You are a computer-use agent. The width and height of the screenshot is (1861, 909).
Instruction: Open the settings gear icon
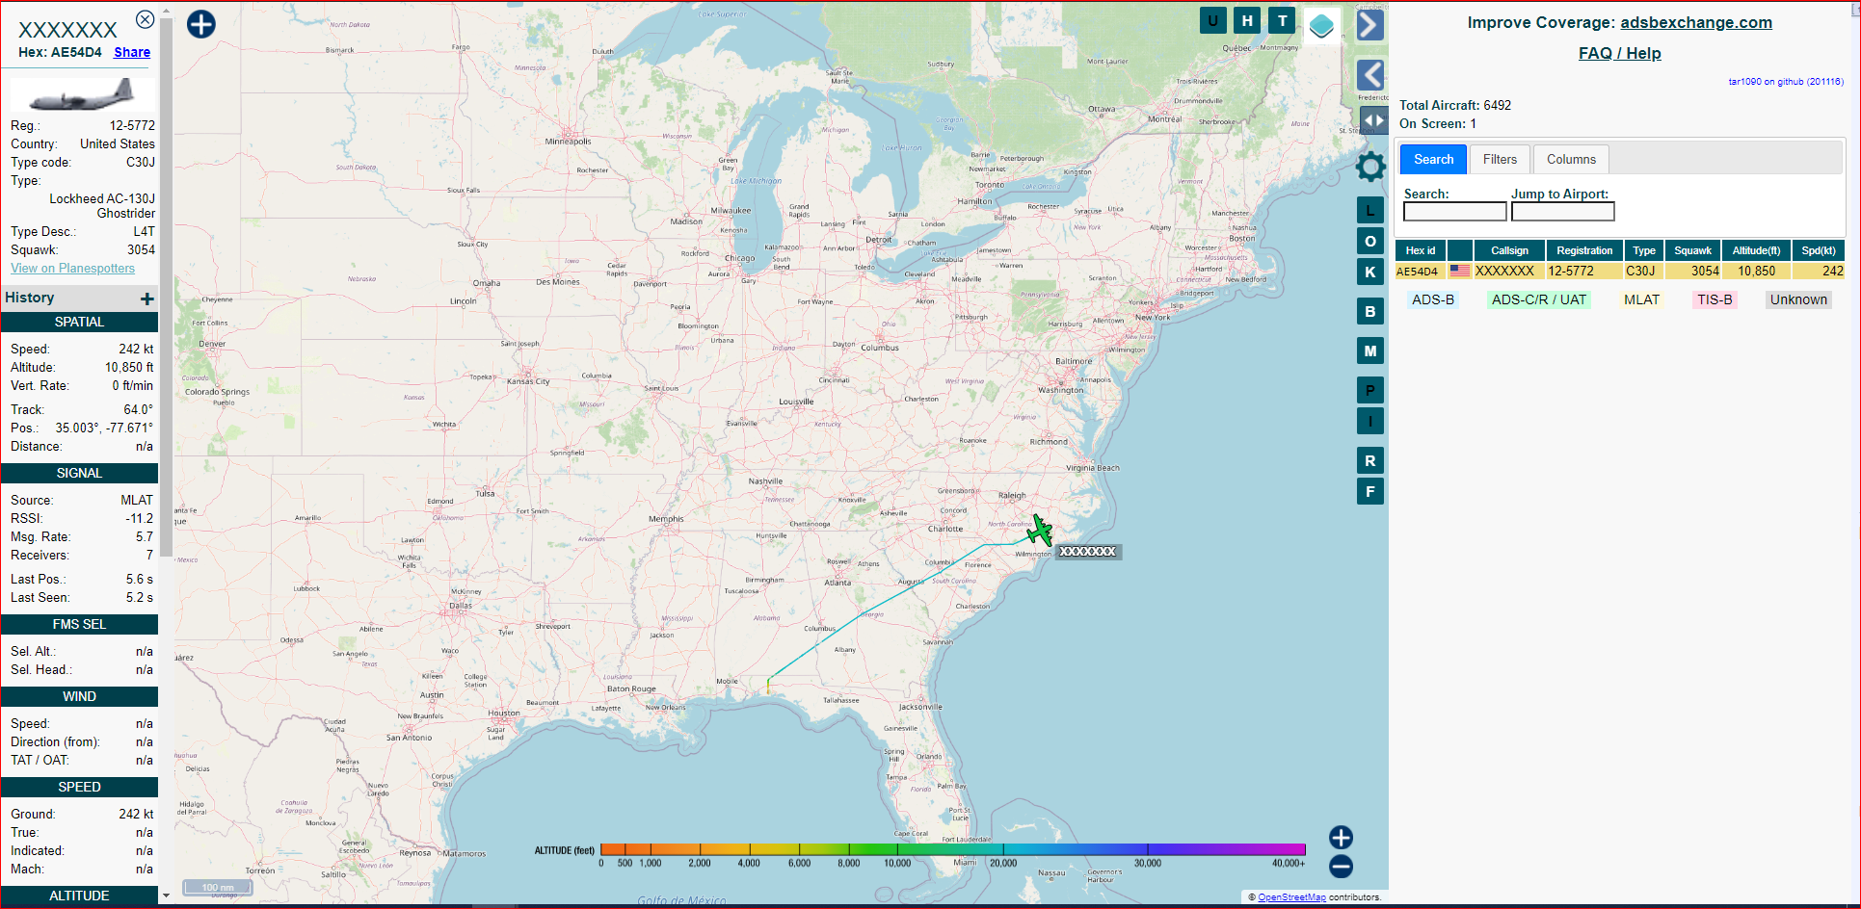click(x=1370, y=167)
